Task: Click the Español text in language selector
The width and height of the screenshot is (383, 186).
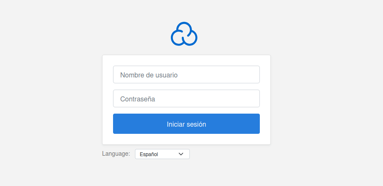Action: (149, 154)
